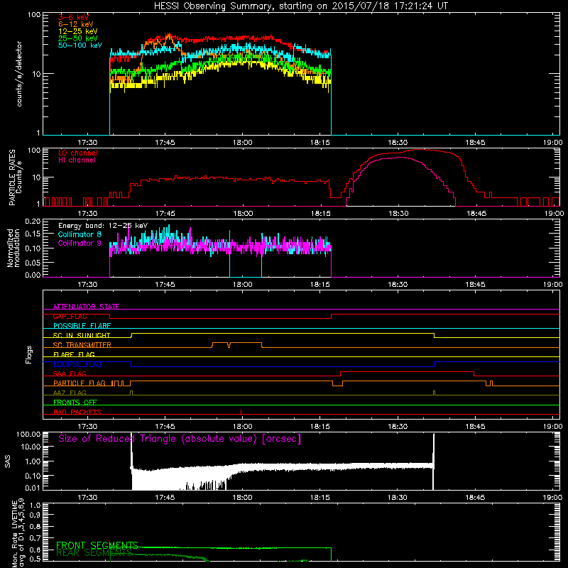Click the PARTICLE RATES axis title
568x568 pixels.
click(15, 177)
